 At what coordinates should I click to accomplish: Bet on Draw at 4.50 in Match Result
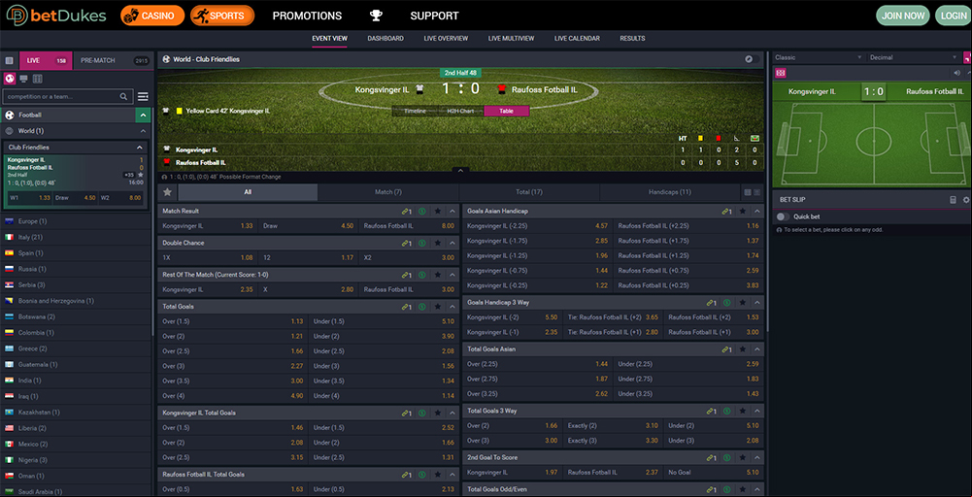309,226
